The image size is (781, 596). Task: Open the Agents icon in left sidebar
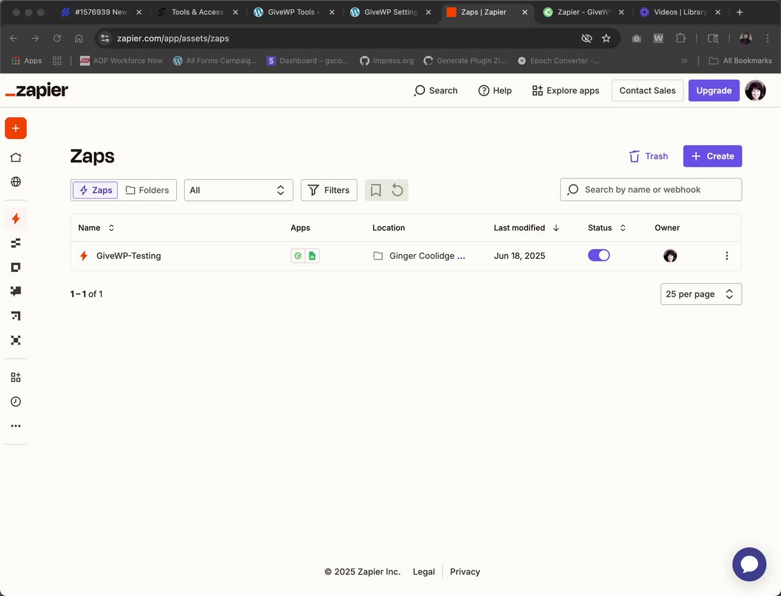click(16, 340)
